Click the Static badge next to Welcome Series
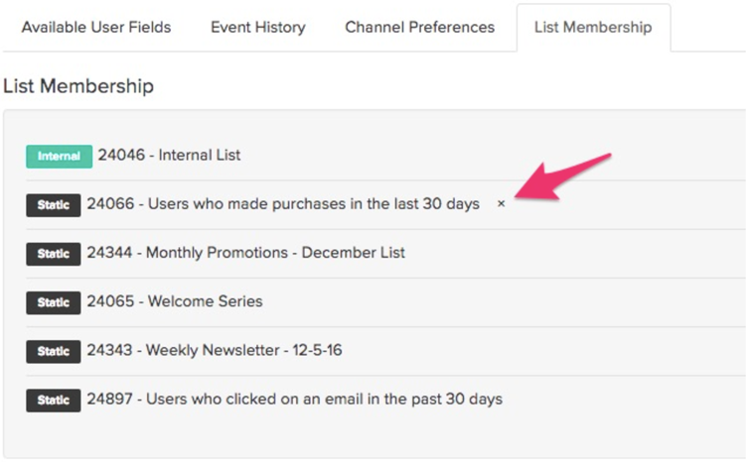 point(54,301)
